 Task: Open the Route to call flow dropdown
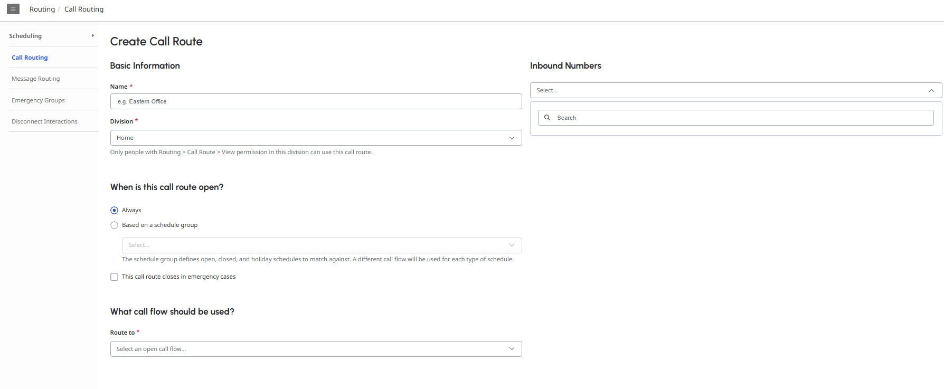click(316, 349)
